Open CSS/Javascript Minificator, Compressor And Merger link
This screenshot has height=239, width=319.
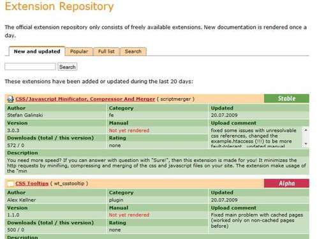(85, 99)
